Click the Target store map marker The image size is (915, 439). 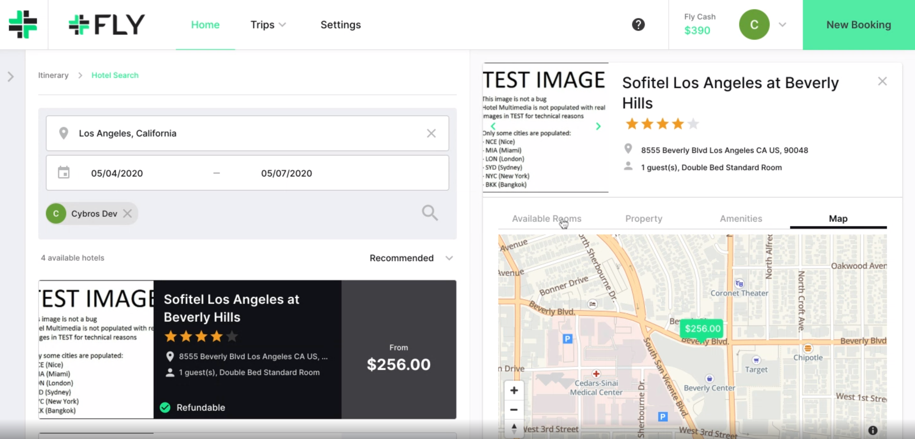point(756,360)
